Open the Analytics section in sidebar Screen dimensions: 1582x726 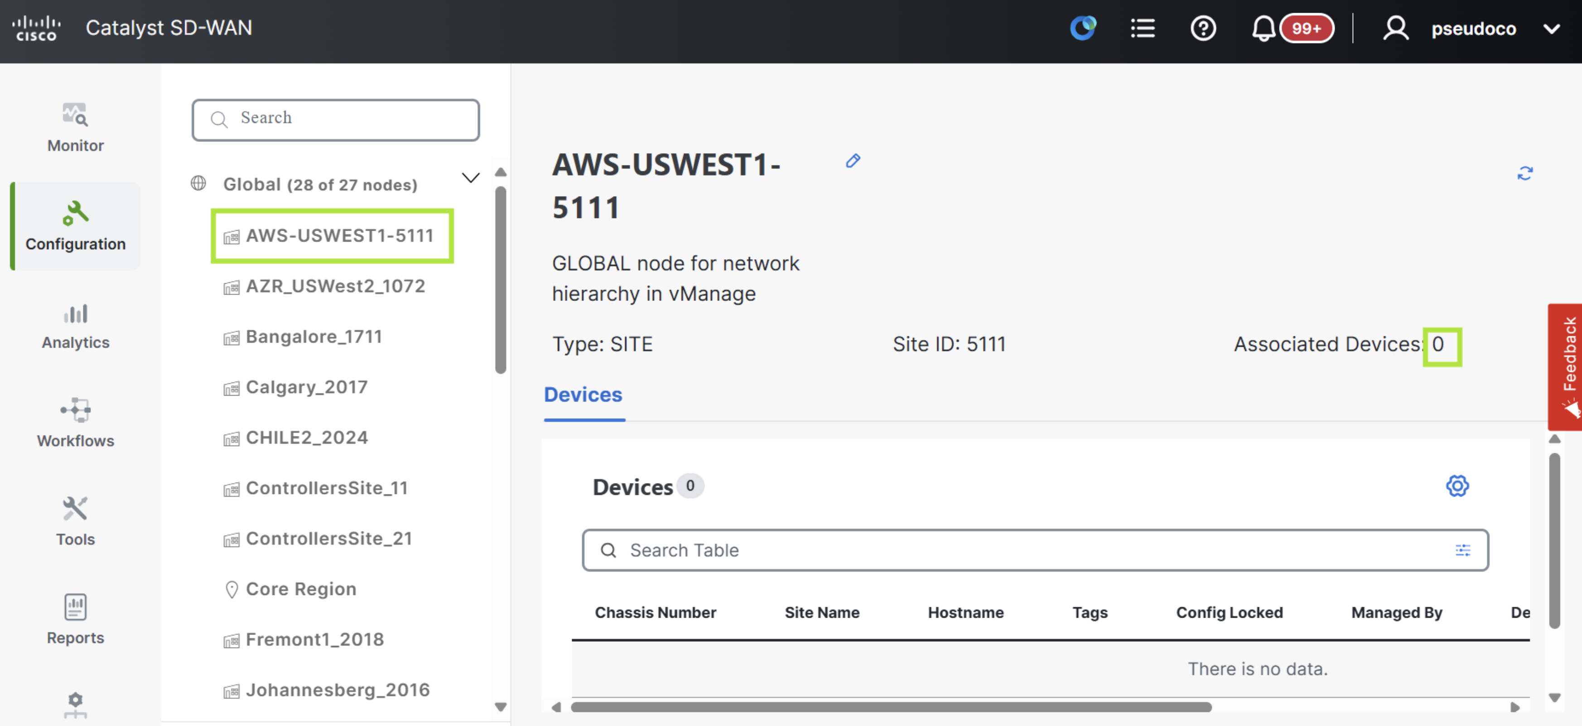tap(75, 327)
